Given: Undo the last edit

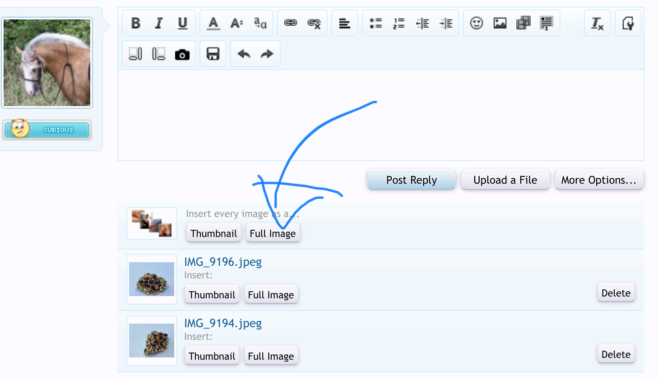Looking at the screenshot, I should [244, 54].
